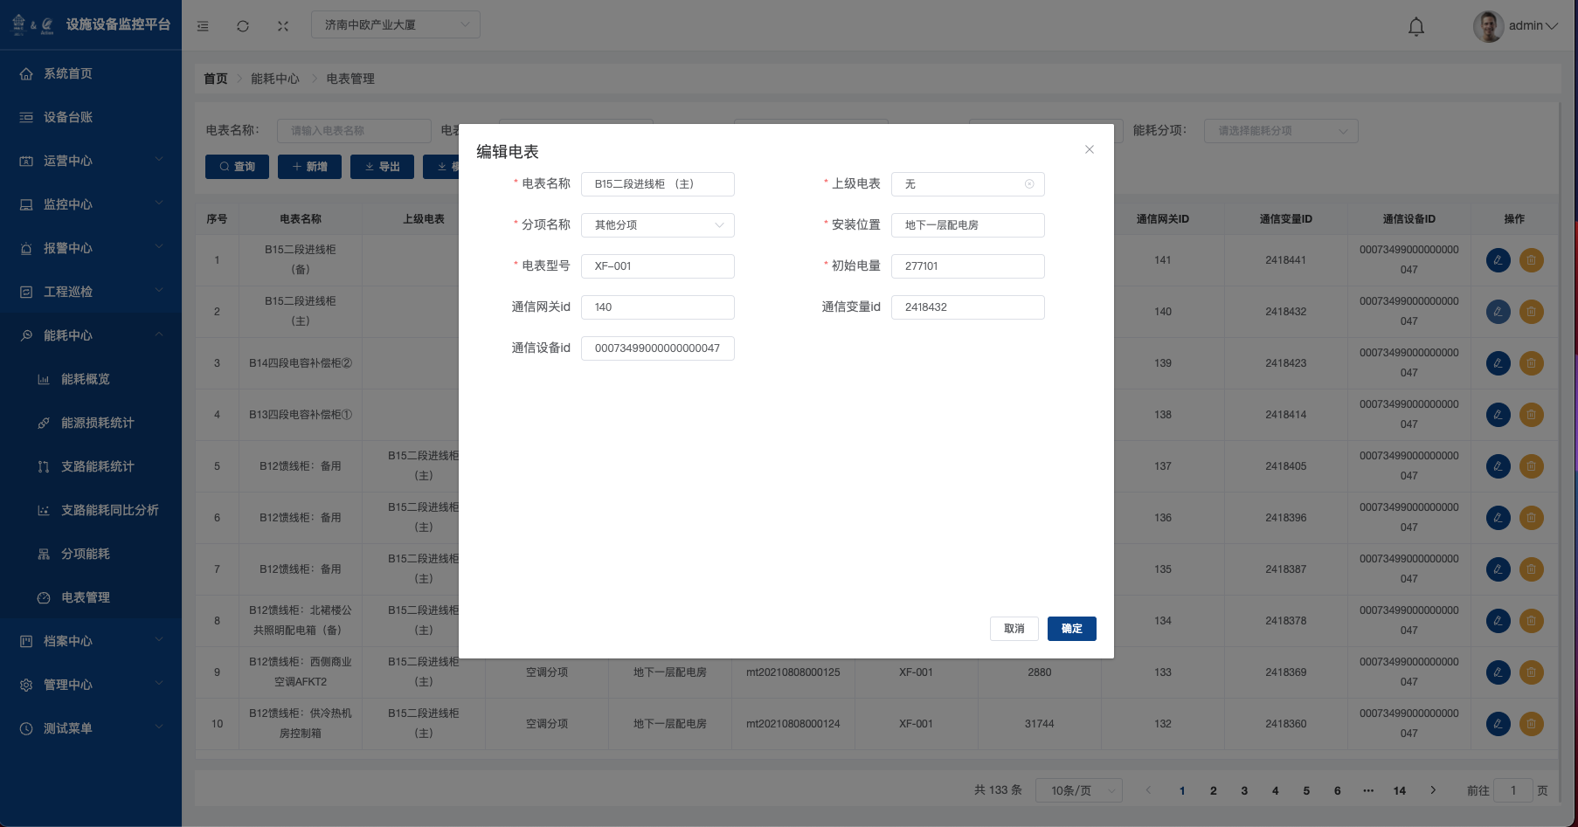Click edit icon for row 10
Viewport: 1578px width, 827px height.
1498,724
